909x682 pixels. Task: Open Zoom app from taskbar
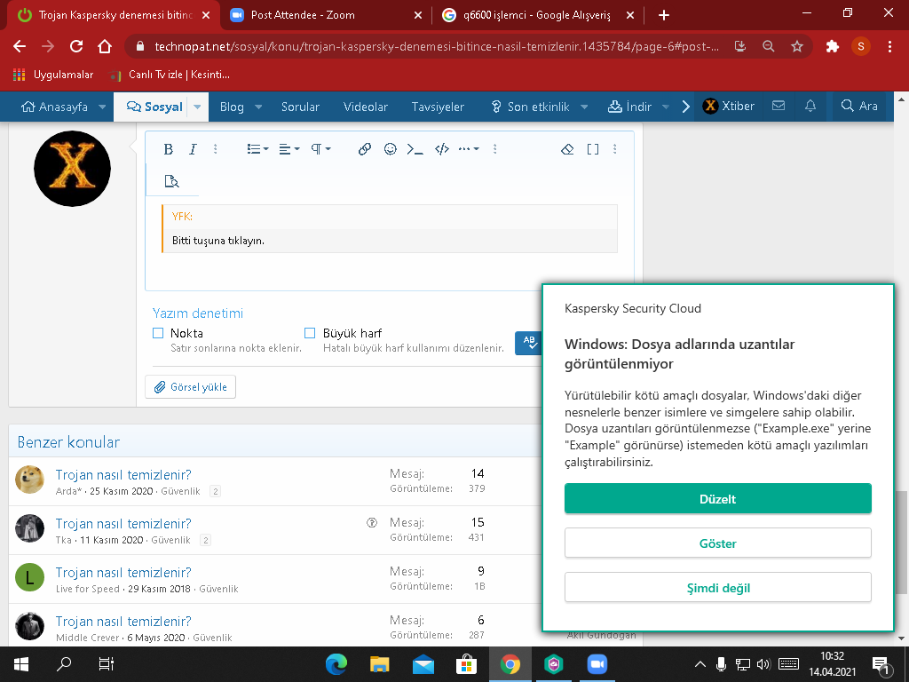(x=597, y=664)
